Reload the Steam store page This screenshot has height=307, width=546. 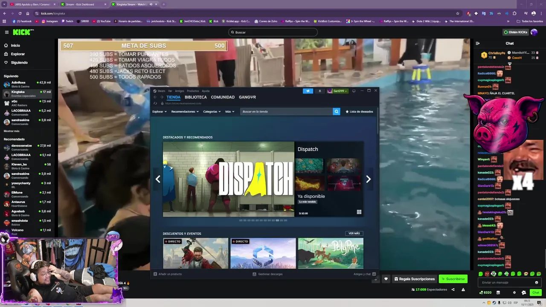point(155,103)
